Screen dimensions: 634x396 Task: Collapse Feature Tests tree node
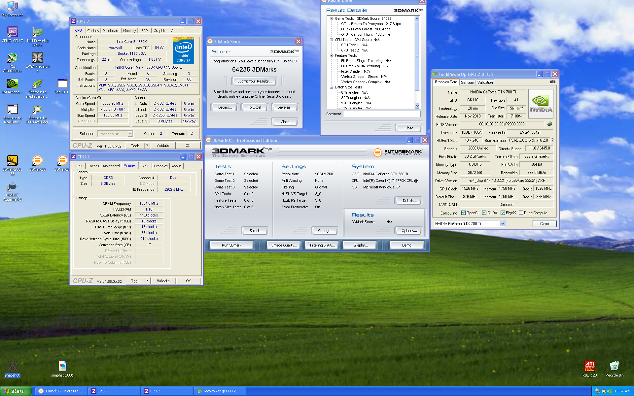[331, 55]
